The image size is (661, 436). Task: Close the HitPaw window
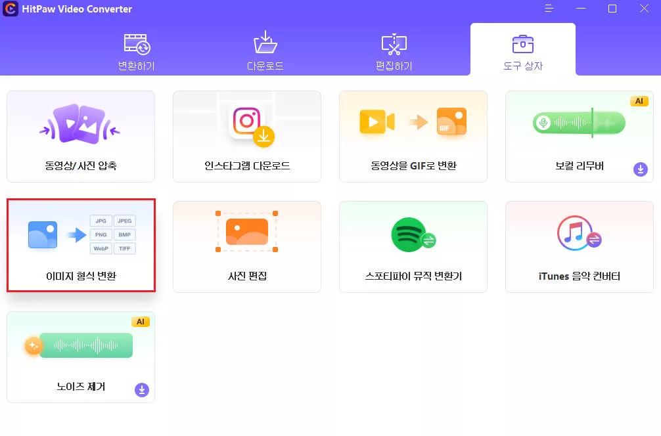pos(644,9)
